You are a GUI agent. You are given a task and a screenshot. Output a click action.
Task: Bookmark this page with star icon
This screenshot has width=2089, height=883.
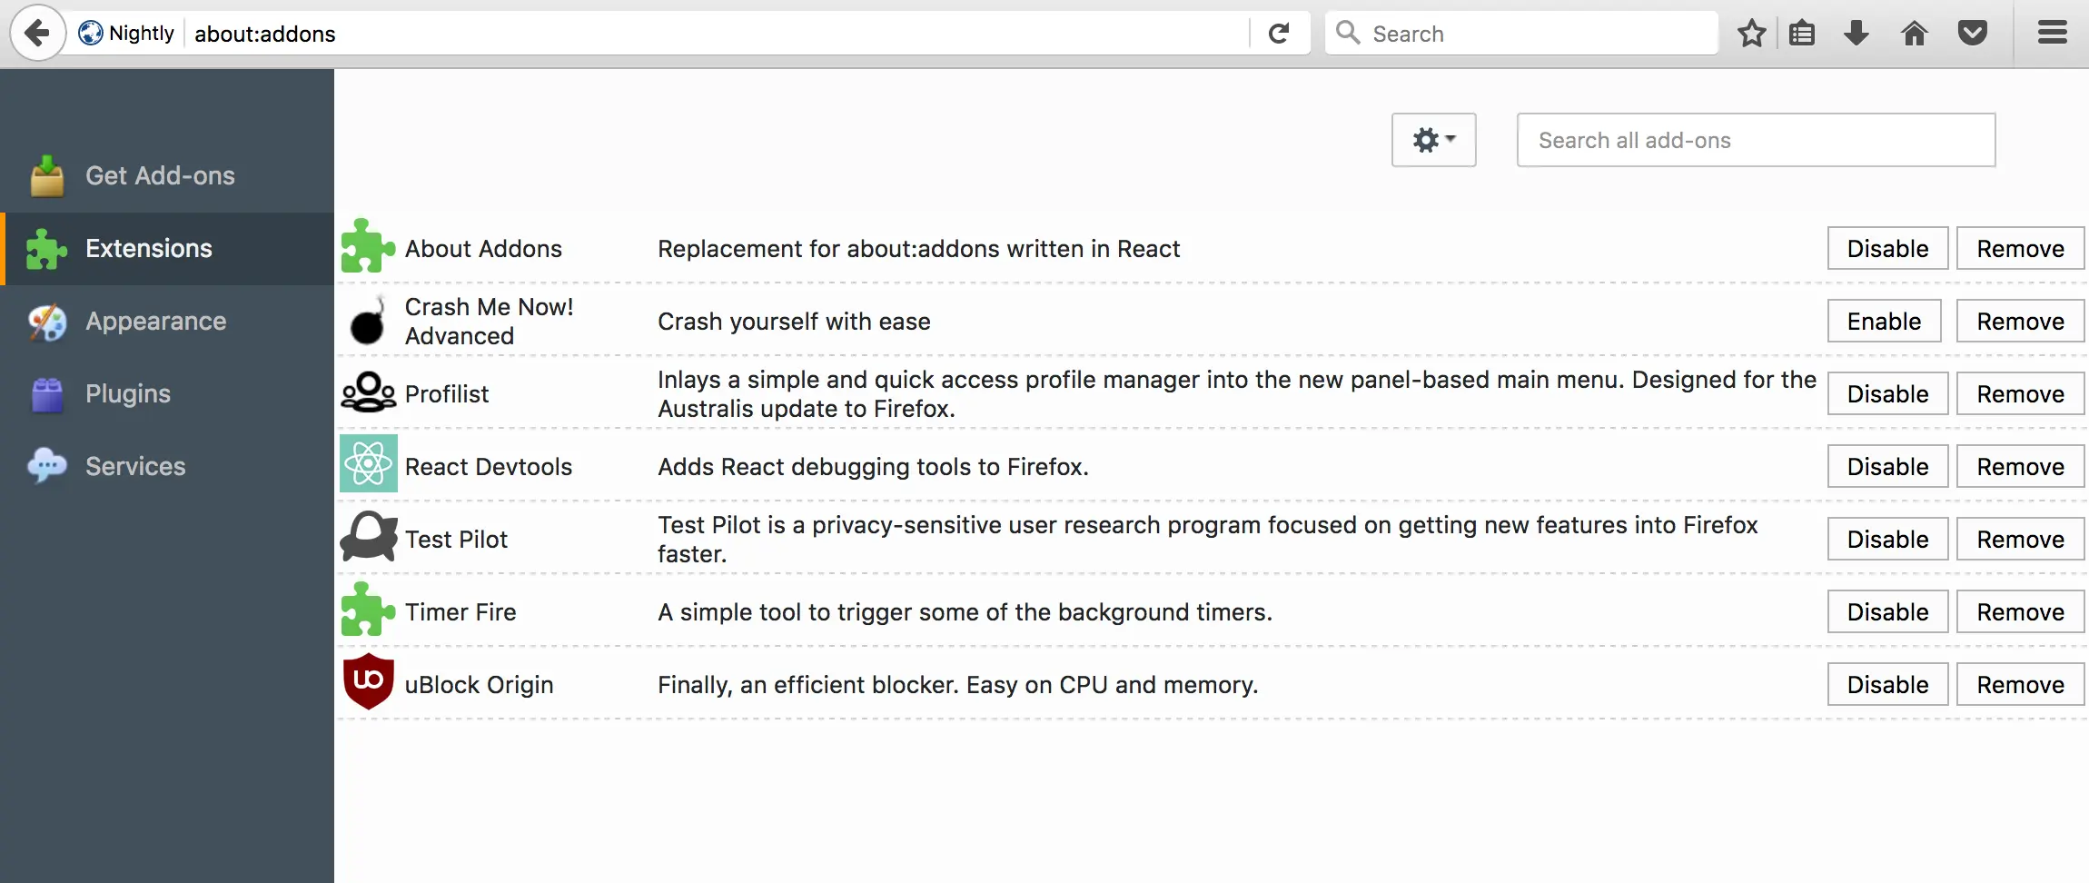click(1751, 34)
